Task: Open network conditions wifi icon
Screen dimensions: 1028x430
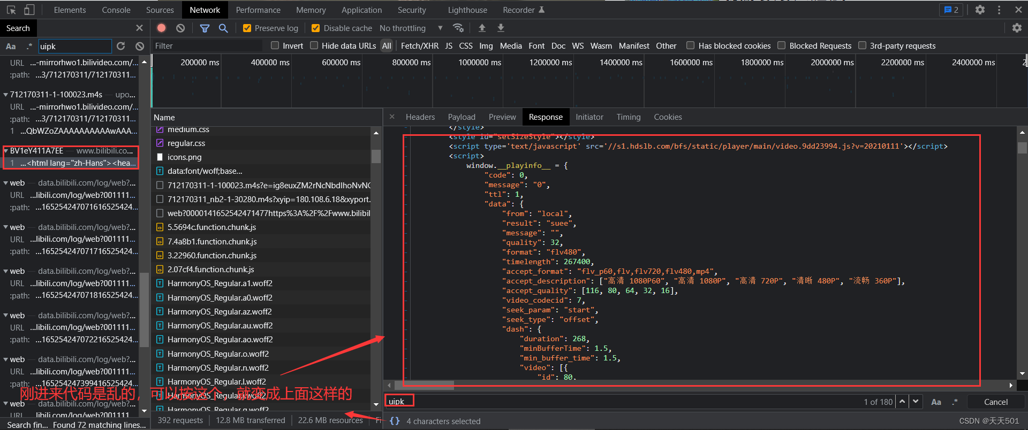Action: tap(458, 28)
